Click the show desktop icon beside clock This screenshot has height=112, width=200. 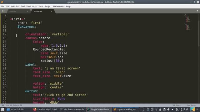click(x=192, y=109)
